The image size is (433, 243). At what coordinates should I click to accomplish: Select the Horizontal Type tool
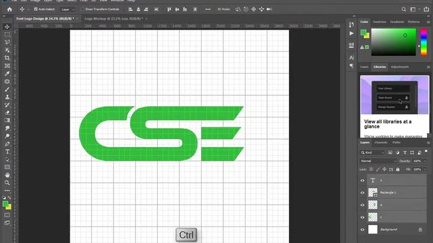(7, 151)
